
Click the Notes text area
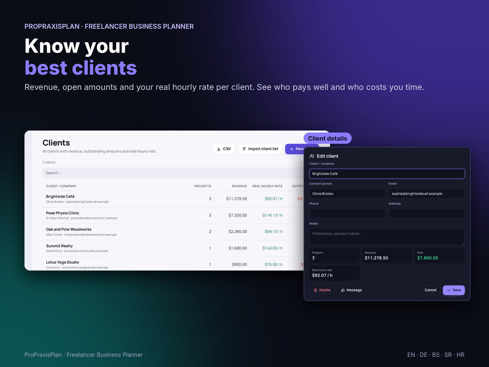point(387,237)
